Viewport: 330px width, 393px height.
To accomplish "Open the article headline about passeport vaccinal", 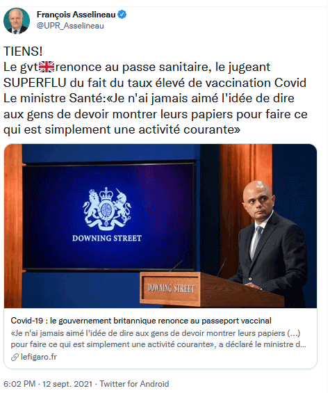I will [x=141, y=321].
